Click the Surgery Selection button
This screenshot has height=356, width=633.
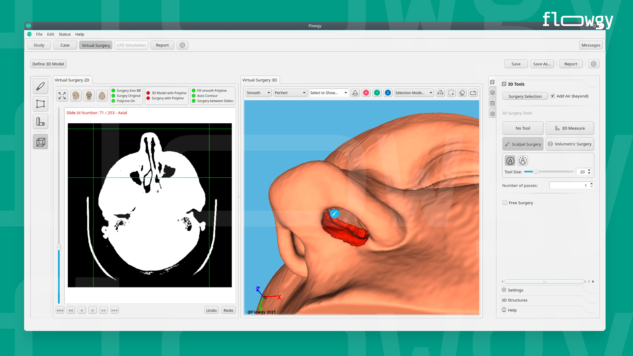tap(525, 96)
